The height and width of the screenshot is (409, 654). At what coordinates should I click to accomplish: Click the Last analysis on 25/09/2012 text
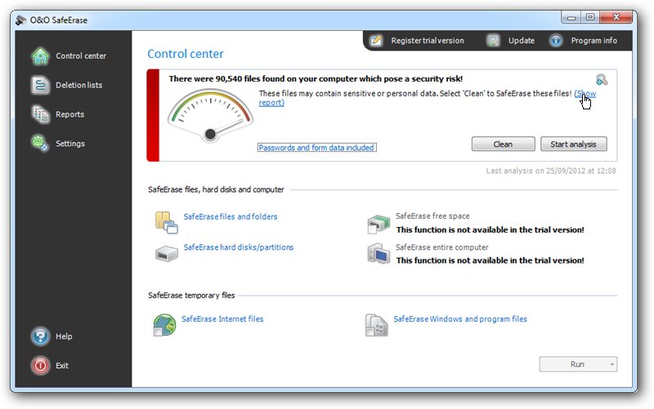[x=550, y=171]
